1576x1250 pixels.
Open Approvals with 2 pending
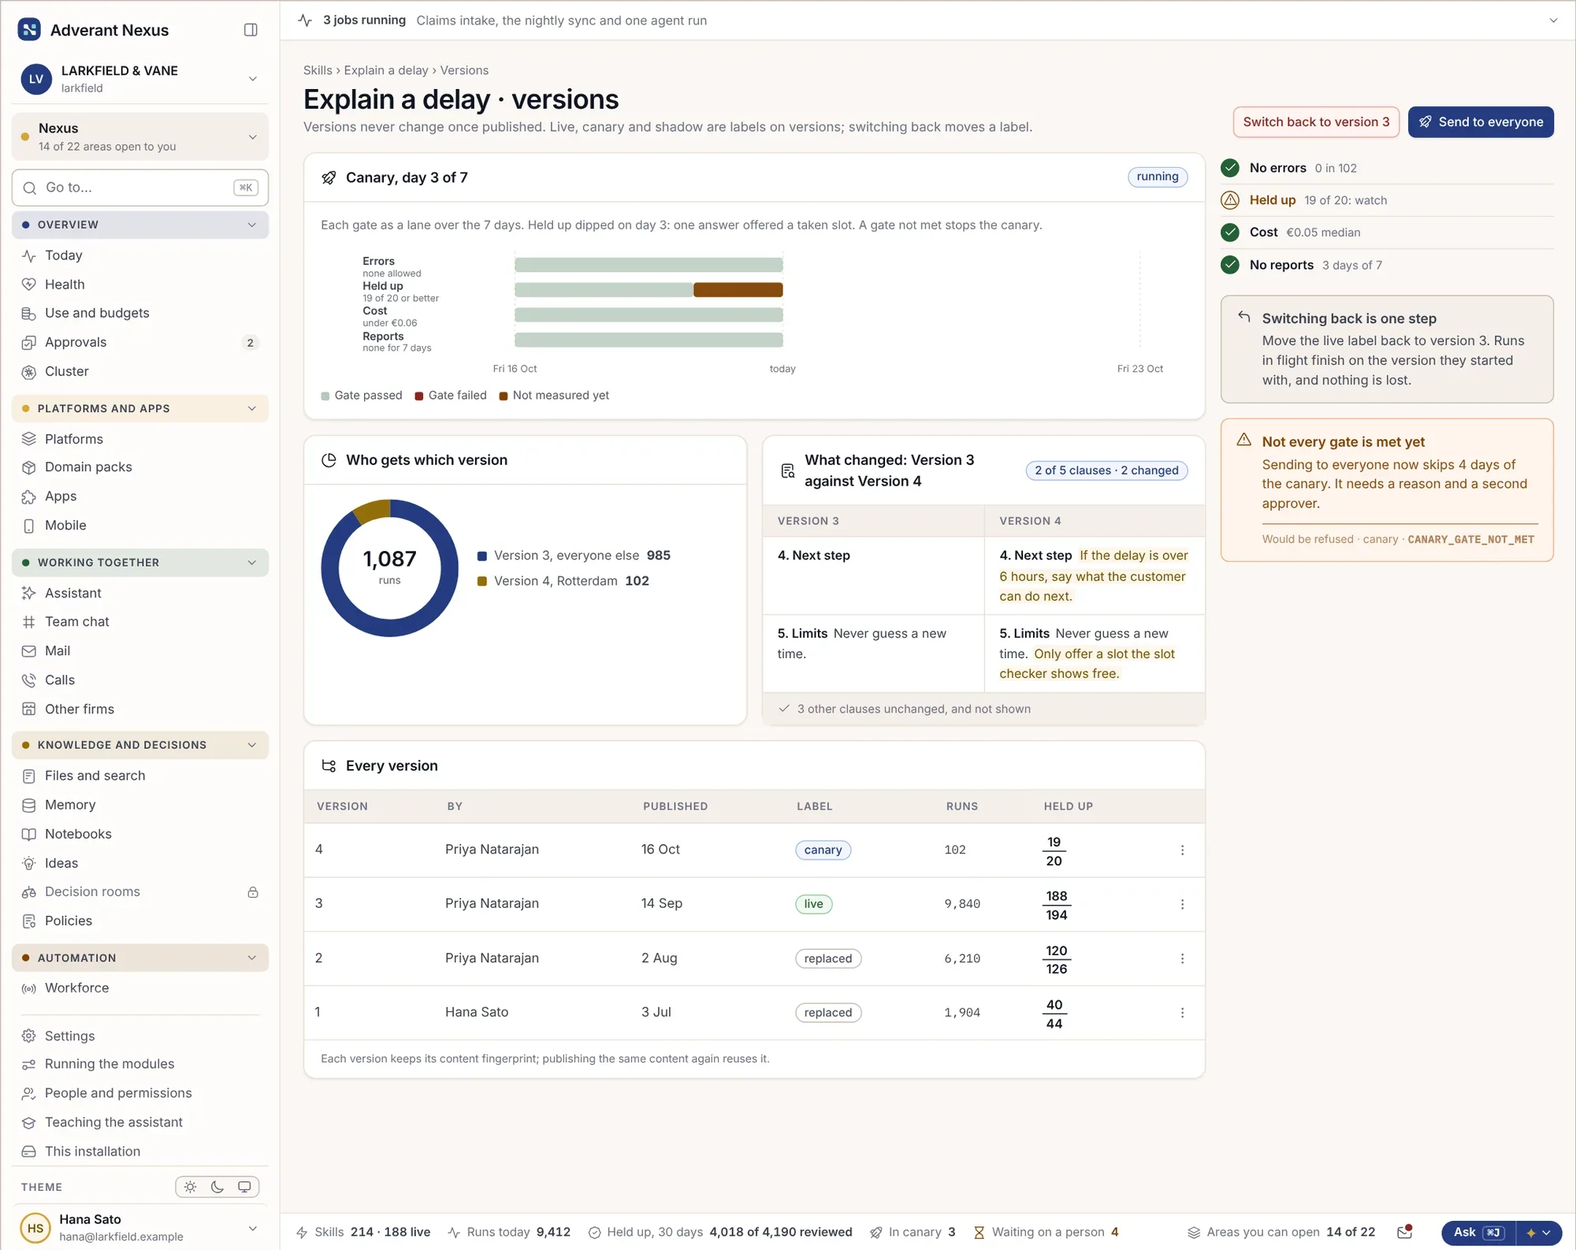click(140, 342)
